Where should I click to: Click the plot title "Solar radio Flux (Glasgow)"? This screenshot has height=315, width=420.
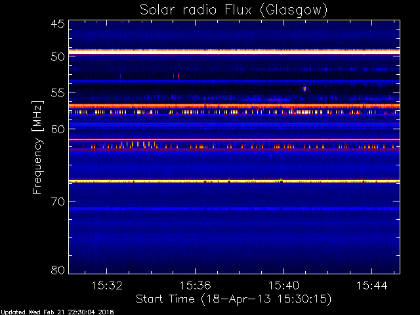click(234, 10)
